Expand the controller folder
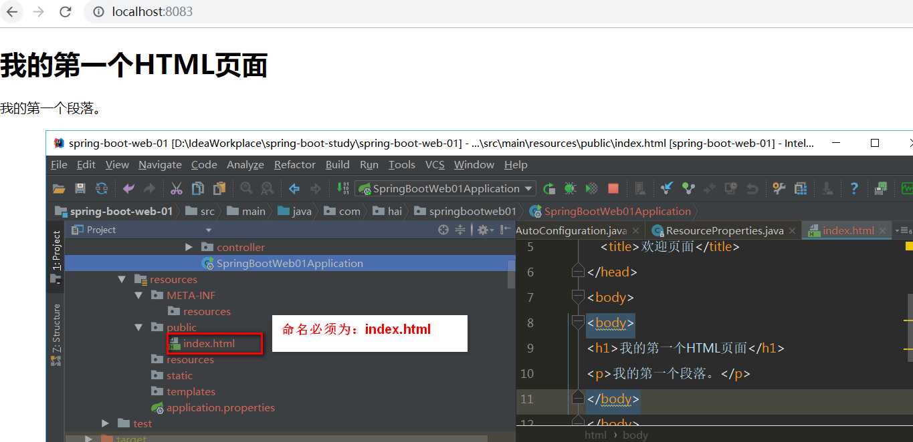The height and width of the screenshot is (442, 913). click(x=189, y=247)
